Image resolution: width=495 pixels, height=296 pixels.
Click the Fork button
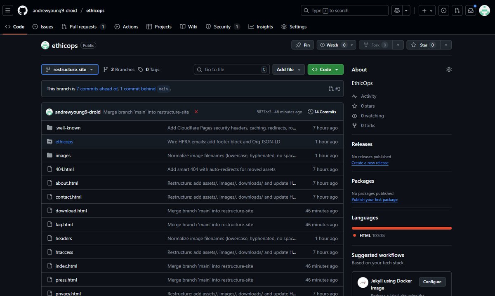(x=375, y=45)
